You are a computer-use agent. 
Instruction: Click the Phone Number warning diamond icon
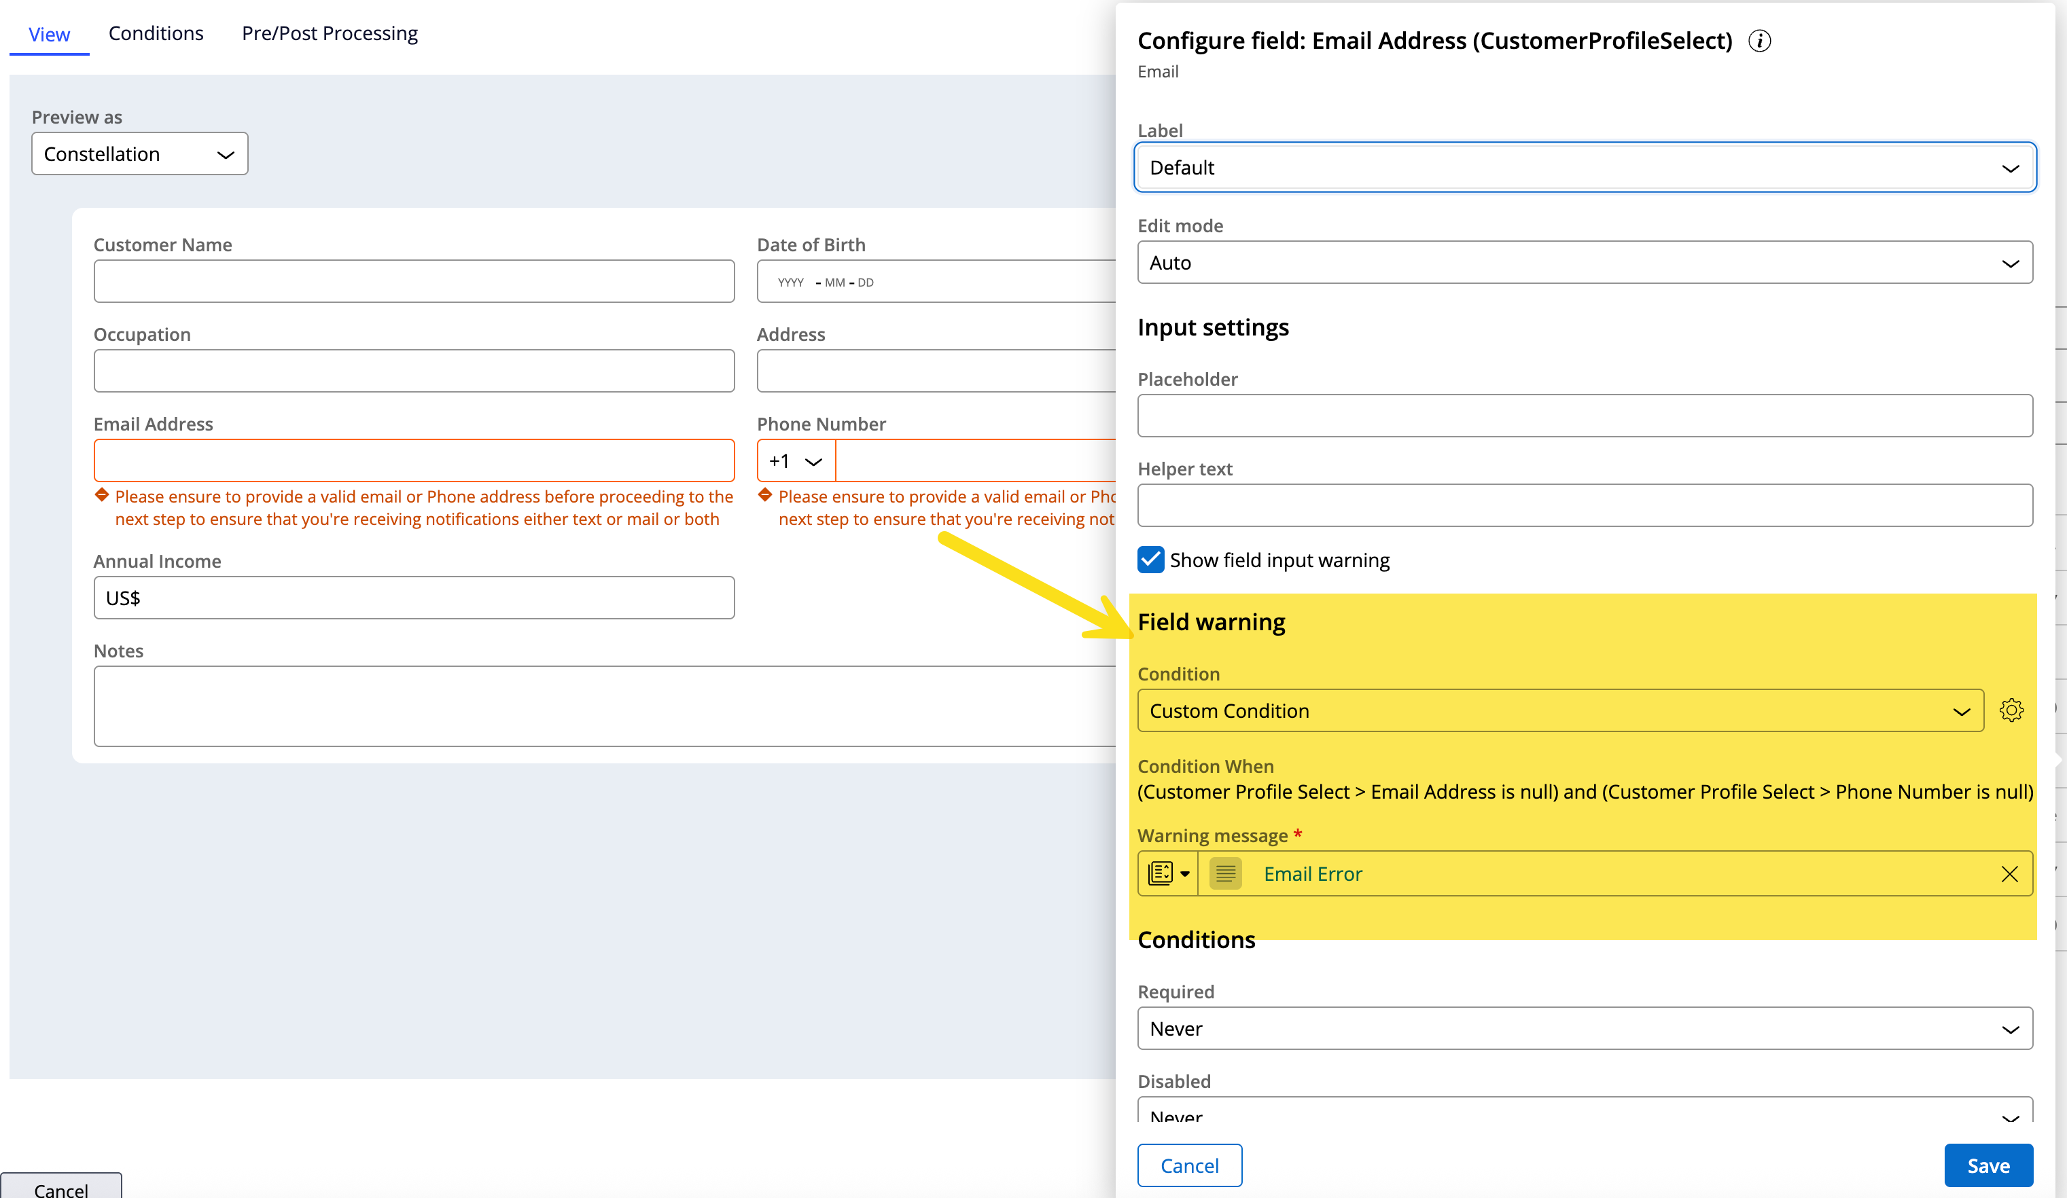tap(765, 494)
